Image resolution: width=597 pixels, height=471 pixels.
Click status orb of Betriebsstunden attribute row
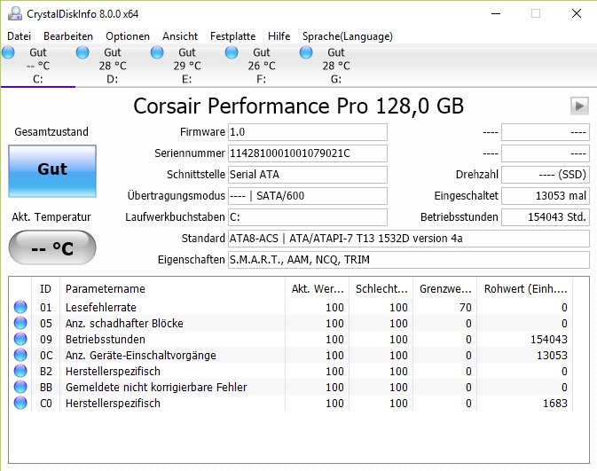pyautogui.click(x=20, y=339)
